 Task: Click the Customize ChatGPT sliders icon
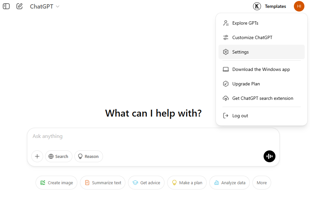pyautogui.click(x=225, y=37)
